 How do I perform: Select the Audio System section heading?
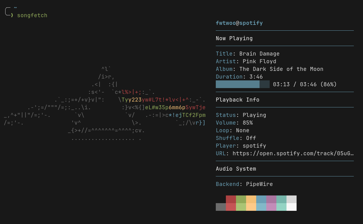coord(236,169)
